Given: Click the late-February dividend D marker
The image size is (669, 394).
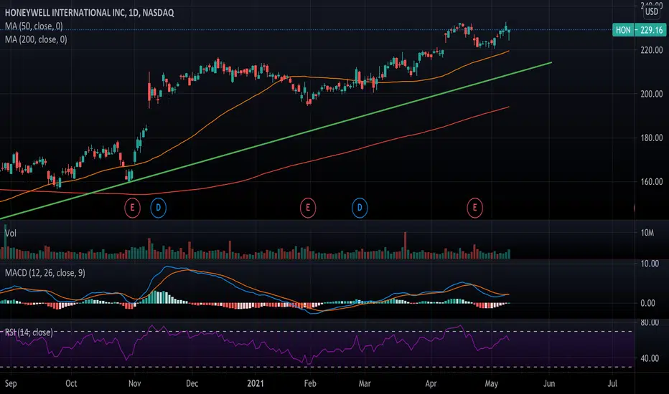Looking at the screenshot, I should point(360,208).
